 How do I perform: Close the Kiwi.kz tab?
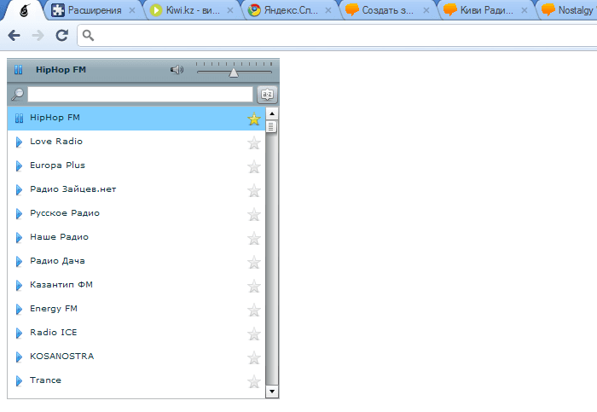coord(230,10)
